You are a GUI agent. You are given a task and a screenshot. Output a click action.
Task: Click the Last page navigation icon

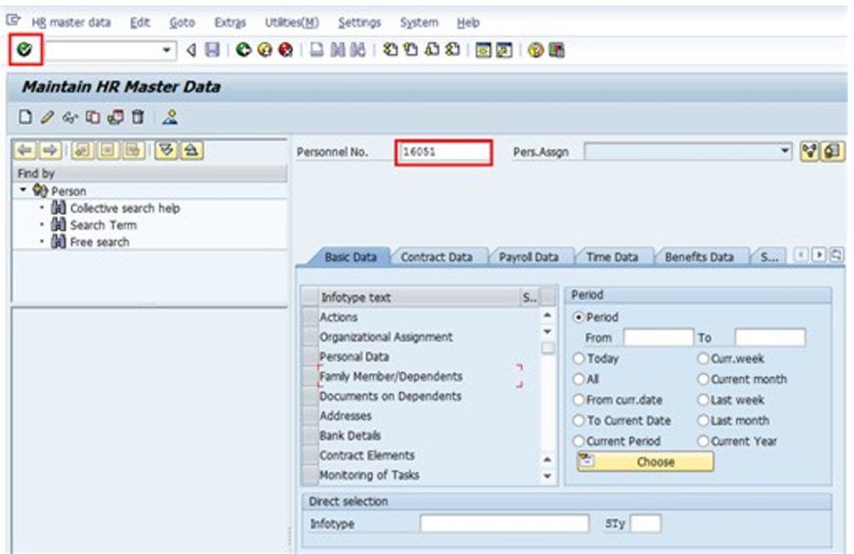click(453, 50)
